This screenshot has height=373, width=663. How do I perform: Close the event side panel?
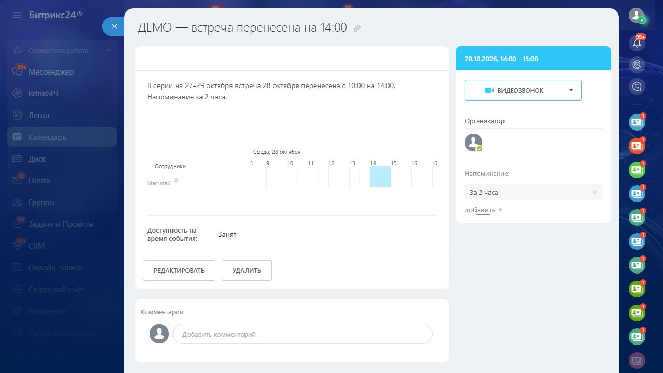(x=114, y=26)
